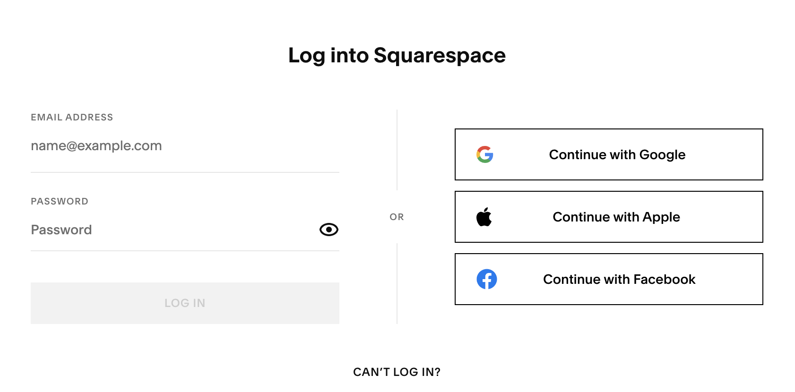Image resolution: width=795 pixels, height=392 pixels.
Task: Click the vertical divider line below OR
Action: [397, 283]
